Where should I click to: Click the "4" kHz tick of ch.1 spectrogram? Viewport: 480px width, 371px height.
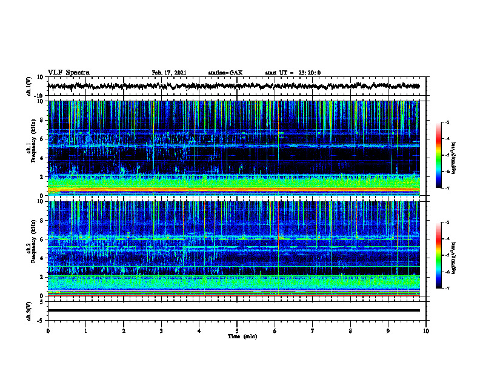[x=42, y=158]
